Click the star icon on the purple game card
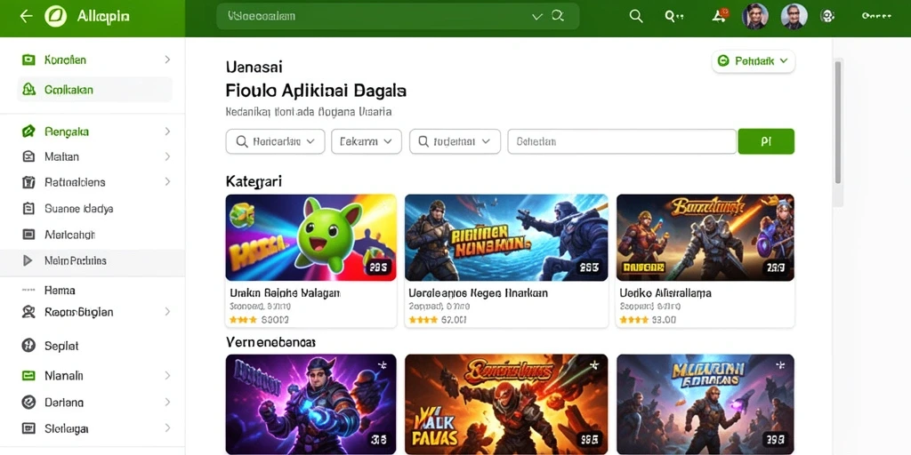 (x=382, y=365)
